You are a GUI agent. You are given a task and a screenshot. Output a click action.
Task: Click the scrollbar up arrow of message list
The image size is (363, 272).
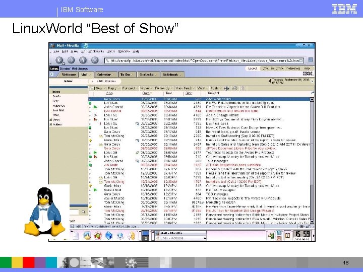point(312,99)
